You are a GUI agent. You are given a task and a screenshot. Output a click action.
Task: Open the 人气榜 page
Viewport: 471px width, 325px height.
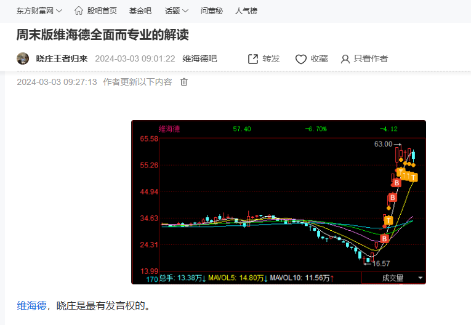click(246, 11)
